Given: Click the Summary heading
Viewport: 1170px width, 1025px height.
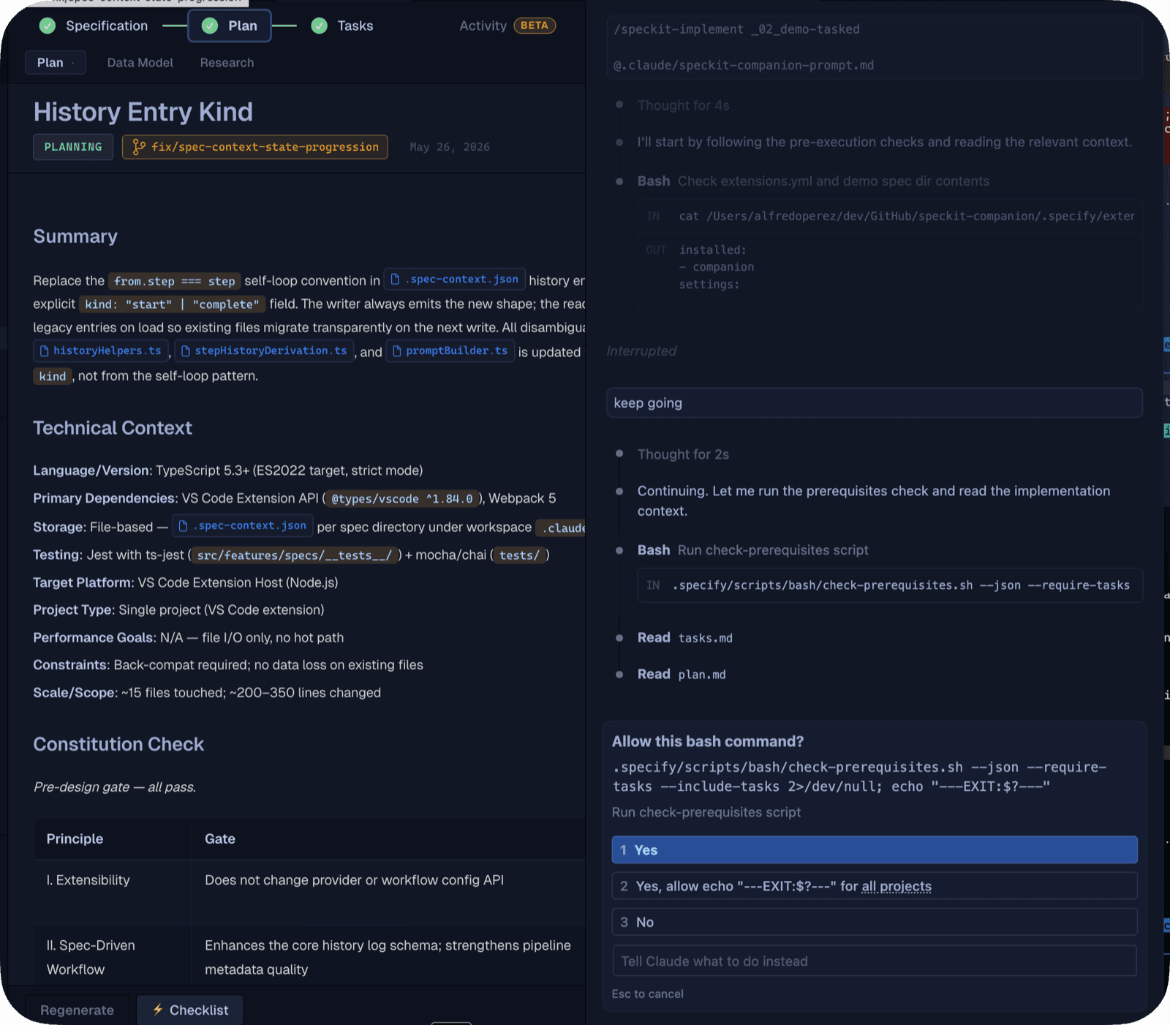Looking at the screenshot, I should point(75,236).
